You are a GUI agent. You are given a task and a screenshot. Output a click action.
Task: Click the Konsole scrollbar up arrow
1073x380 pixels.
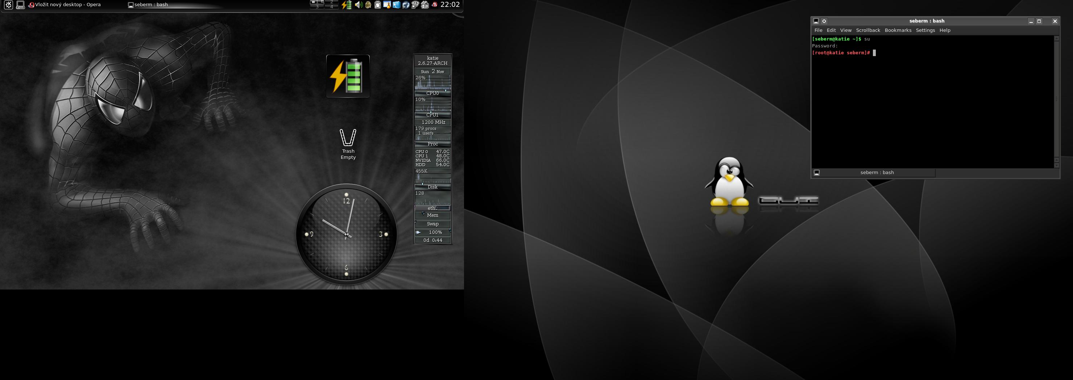[1056, 38]
